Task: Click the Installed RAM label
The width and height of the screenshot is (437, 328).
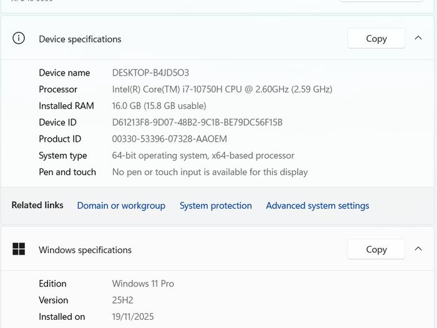Action: point(66,106)
